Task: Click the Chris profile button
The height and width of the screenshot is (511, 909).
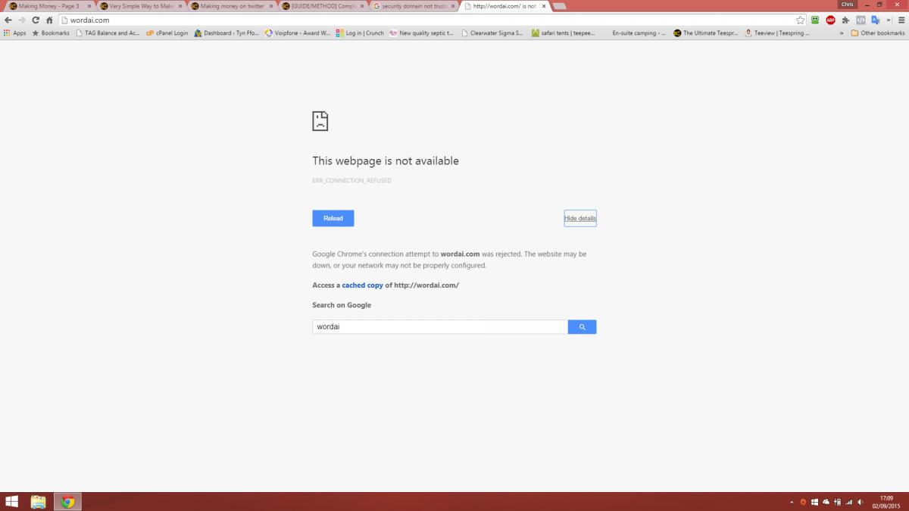Action: 847,5
